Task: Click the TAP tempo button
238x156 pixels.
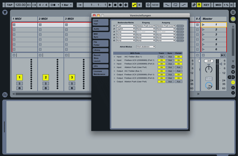Action: (10, 5)
